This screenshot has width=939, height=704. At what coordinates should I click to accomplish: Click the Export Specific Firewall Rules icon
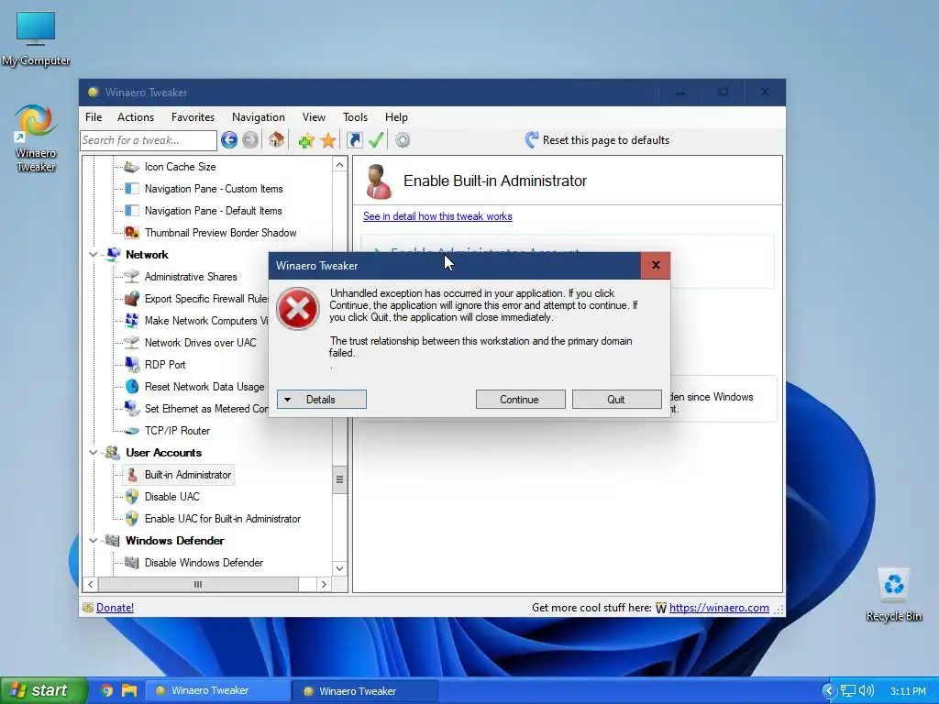[132, 298]
